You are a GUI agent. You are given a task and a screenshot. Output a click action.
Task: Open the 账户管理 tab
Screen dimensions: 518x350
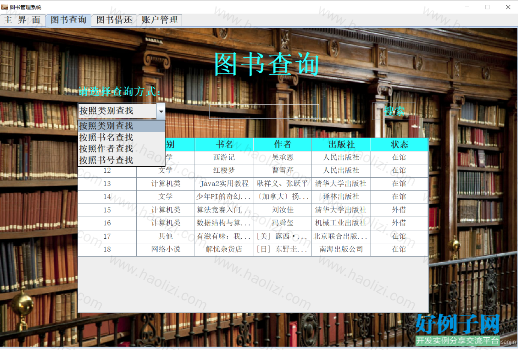[x=160, y=20]
